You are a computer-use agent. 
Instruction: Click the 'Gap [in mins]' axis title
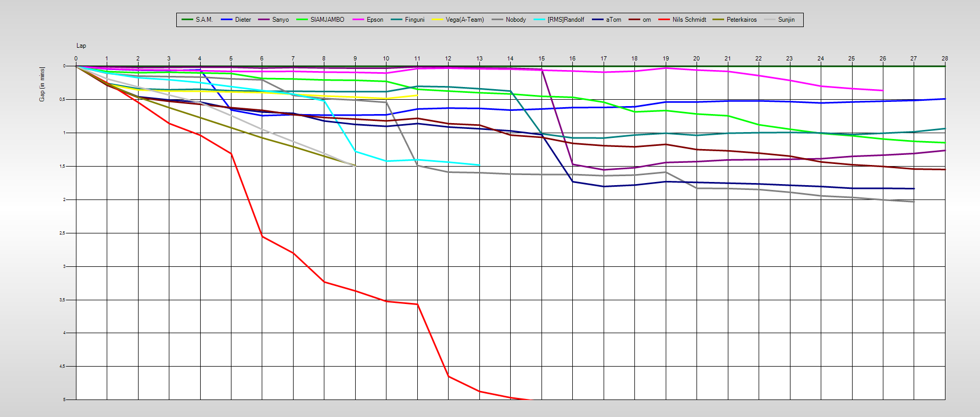pyautogui.click(x=42, y=84)
